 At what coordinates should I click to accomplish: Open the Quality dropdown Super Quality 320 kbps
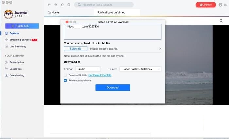(x=140, y=69)
